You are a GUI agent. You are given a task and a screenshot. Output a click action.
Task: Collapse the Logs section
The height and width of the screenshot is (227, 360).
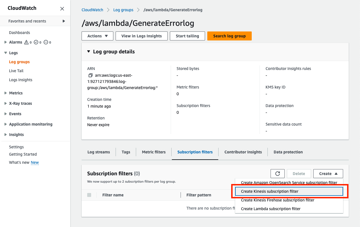6,53
